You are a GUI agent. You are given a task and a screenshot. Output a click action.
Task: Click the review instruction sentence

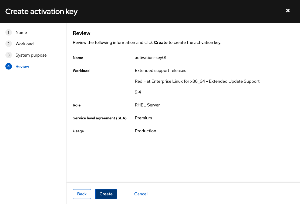[x=147, y=43]
